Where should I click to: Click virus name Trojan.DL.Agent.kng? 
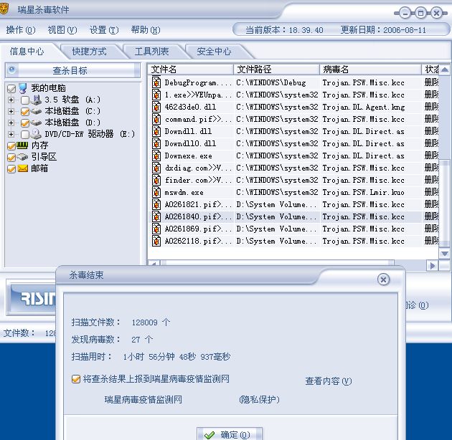[364, 107]
